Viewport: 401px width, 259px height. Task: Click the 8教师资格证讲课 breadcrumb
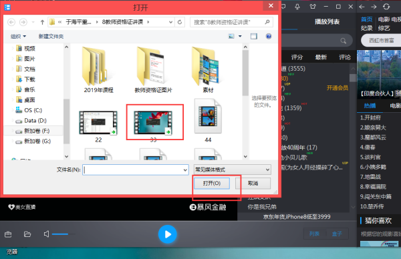(122, 22)
